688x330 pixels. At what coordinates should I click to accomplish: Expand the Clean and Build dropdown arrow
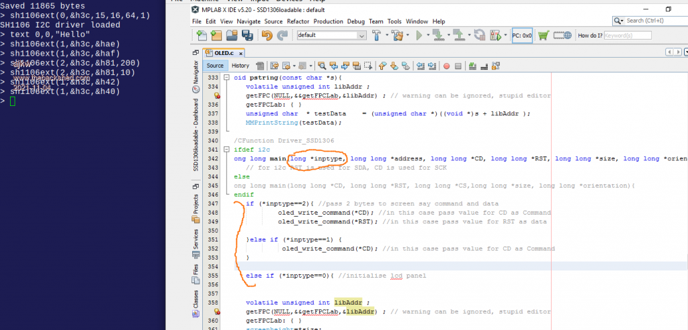[x=407, y=36]
